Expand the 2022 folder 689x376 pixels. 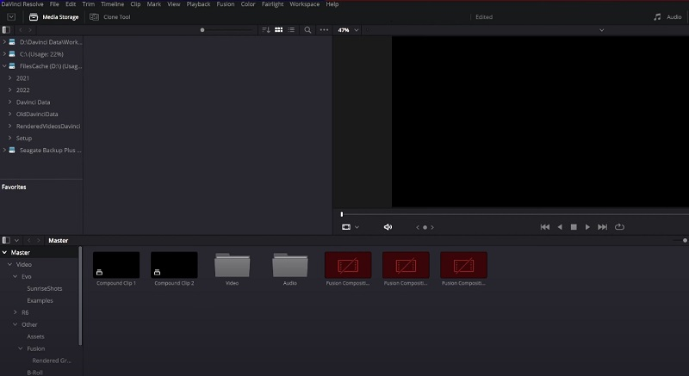click(9, 90)
